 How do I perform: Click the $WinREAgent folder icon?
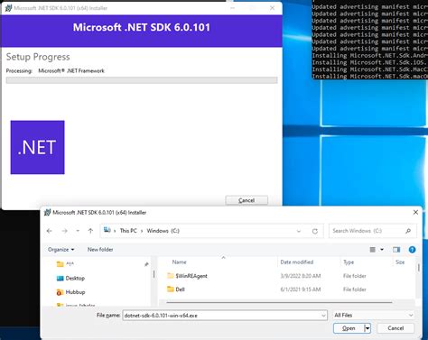tap(171, 275)
